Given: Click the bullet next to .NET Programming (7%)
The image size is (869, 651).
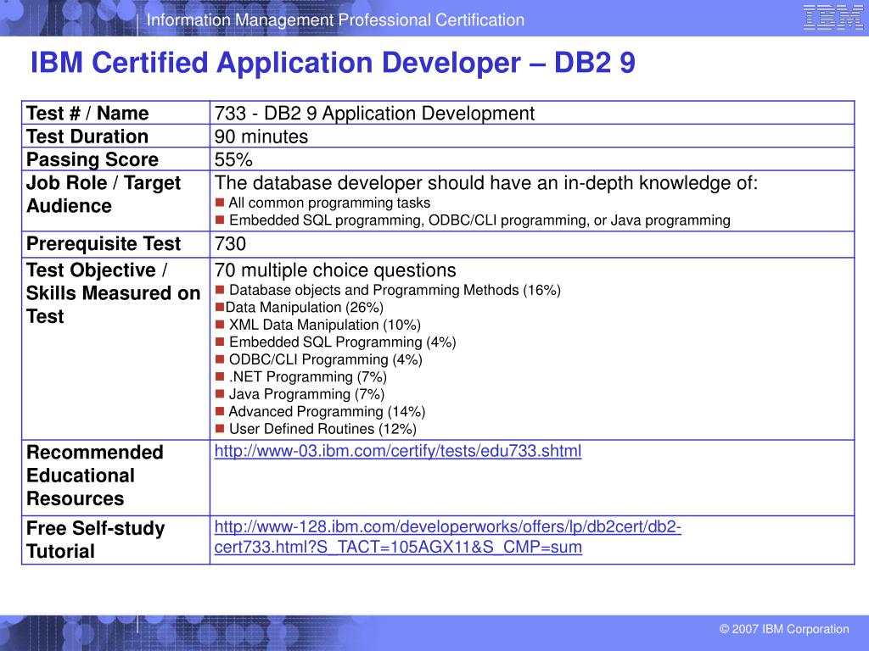Looking at the screenshot, I should [220, 376].
